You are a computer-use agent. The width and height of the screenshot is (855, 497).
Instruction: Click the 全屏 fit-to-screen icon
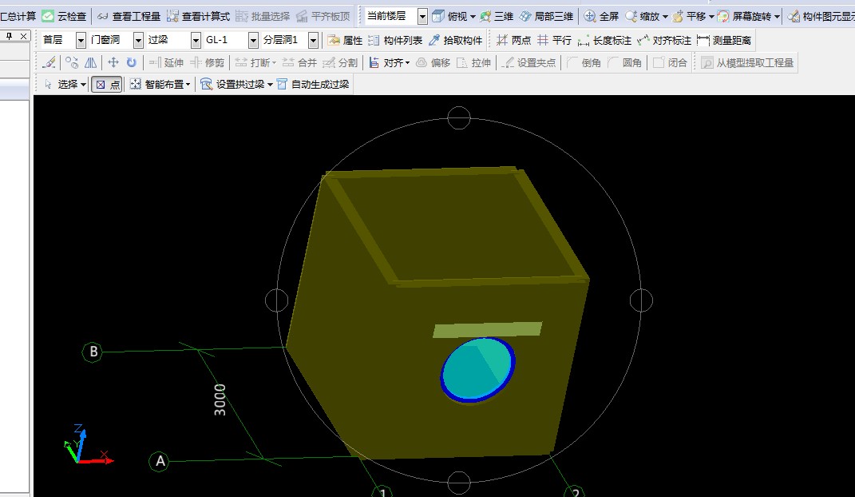click(589, 16)
